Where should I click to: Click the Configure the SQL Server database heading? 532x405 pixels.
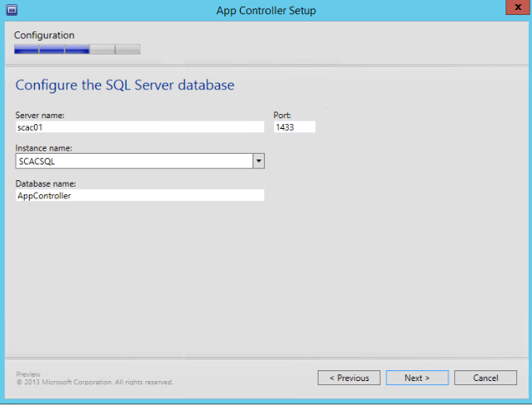125,84
